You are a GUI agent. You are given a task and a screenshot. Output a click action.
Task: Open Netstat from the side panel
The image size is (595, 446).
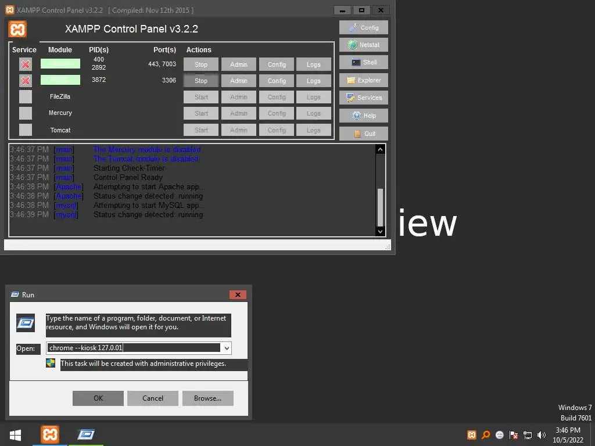point(364,45)
